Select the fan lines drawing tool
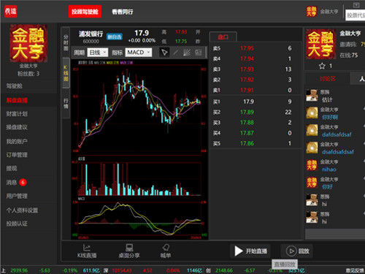This screenshot has width=365, height=274. pos(187,53)
